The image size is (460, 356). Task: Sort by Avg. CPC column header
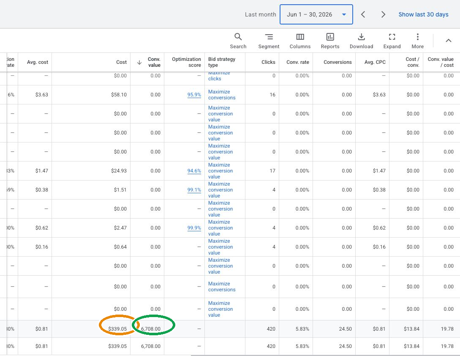[x=375, y=62]
